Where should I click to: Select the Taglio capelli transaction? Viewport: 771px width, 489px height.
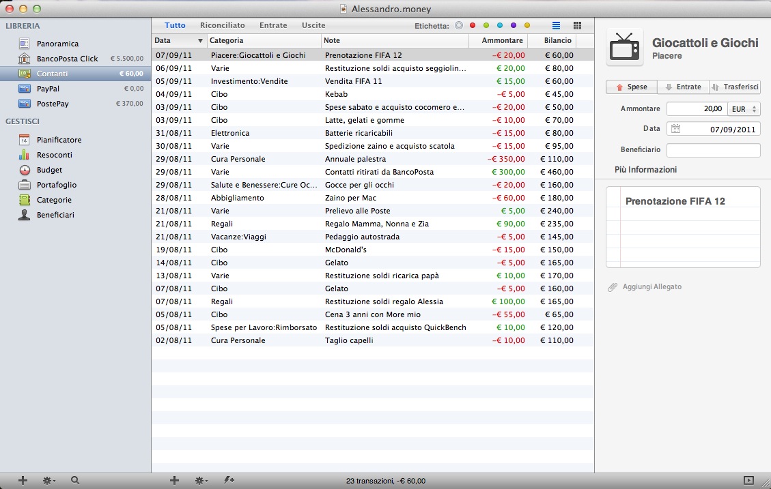373,340
